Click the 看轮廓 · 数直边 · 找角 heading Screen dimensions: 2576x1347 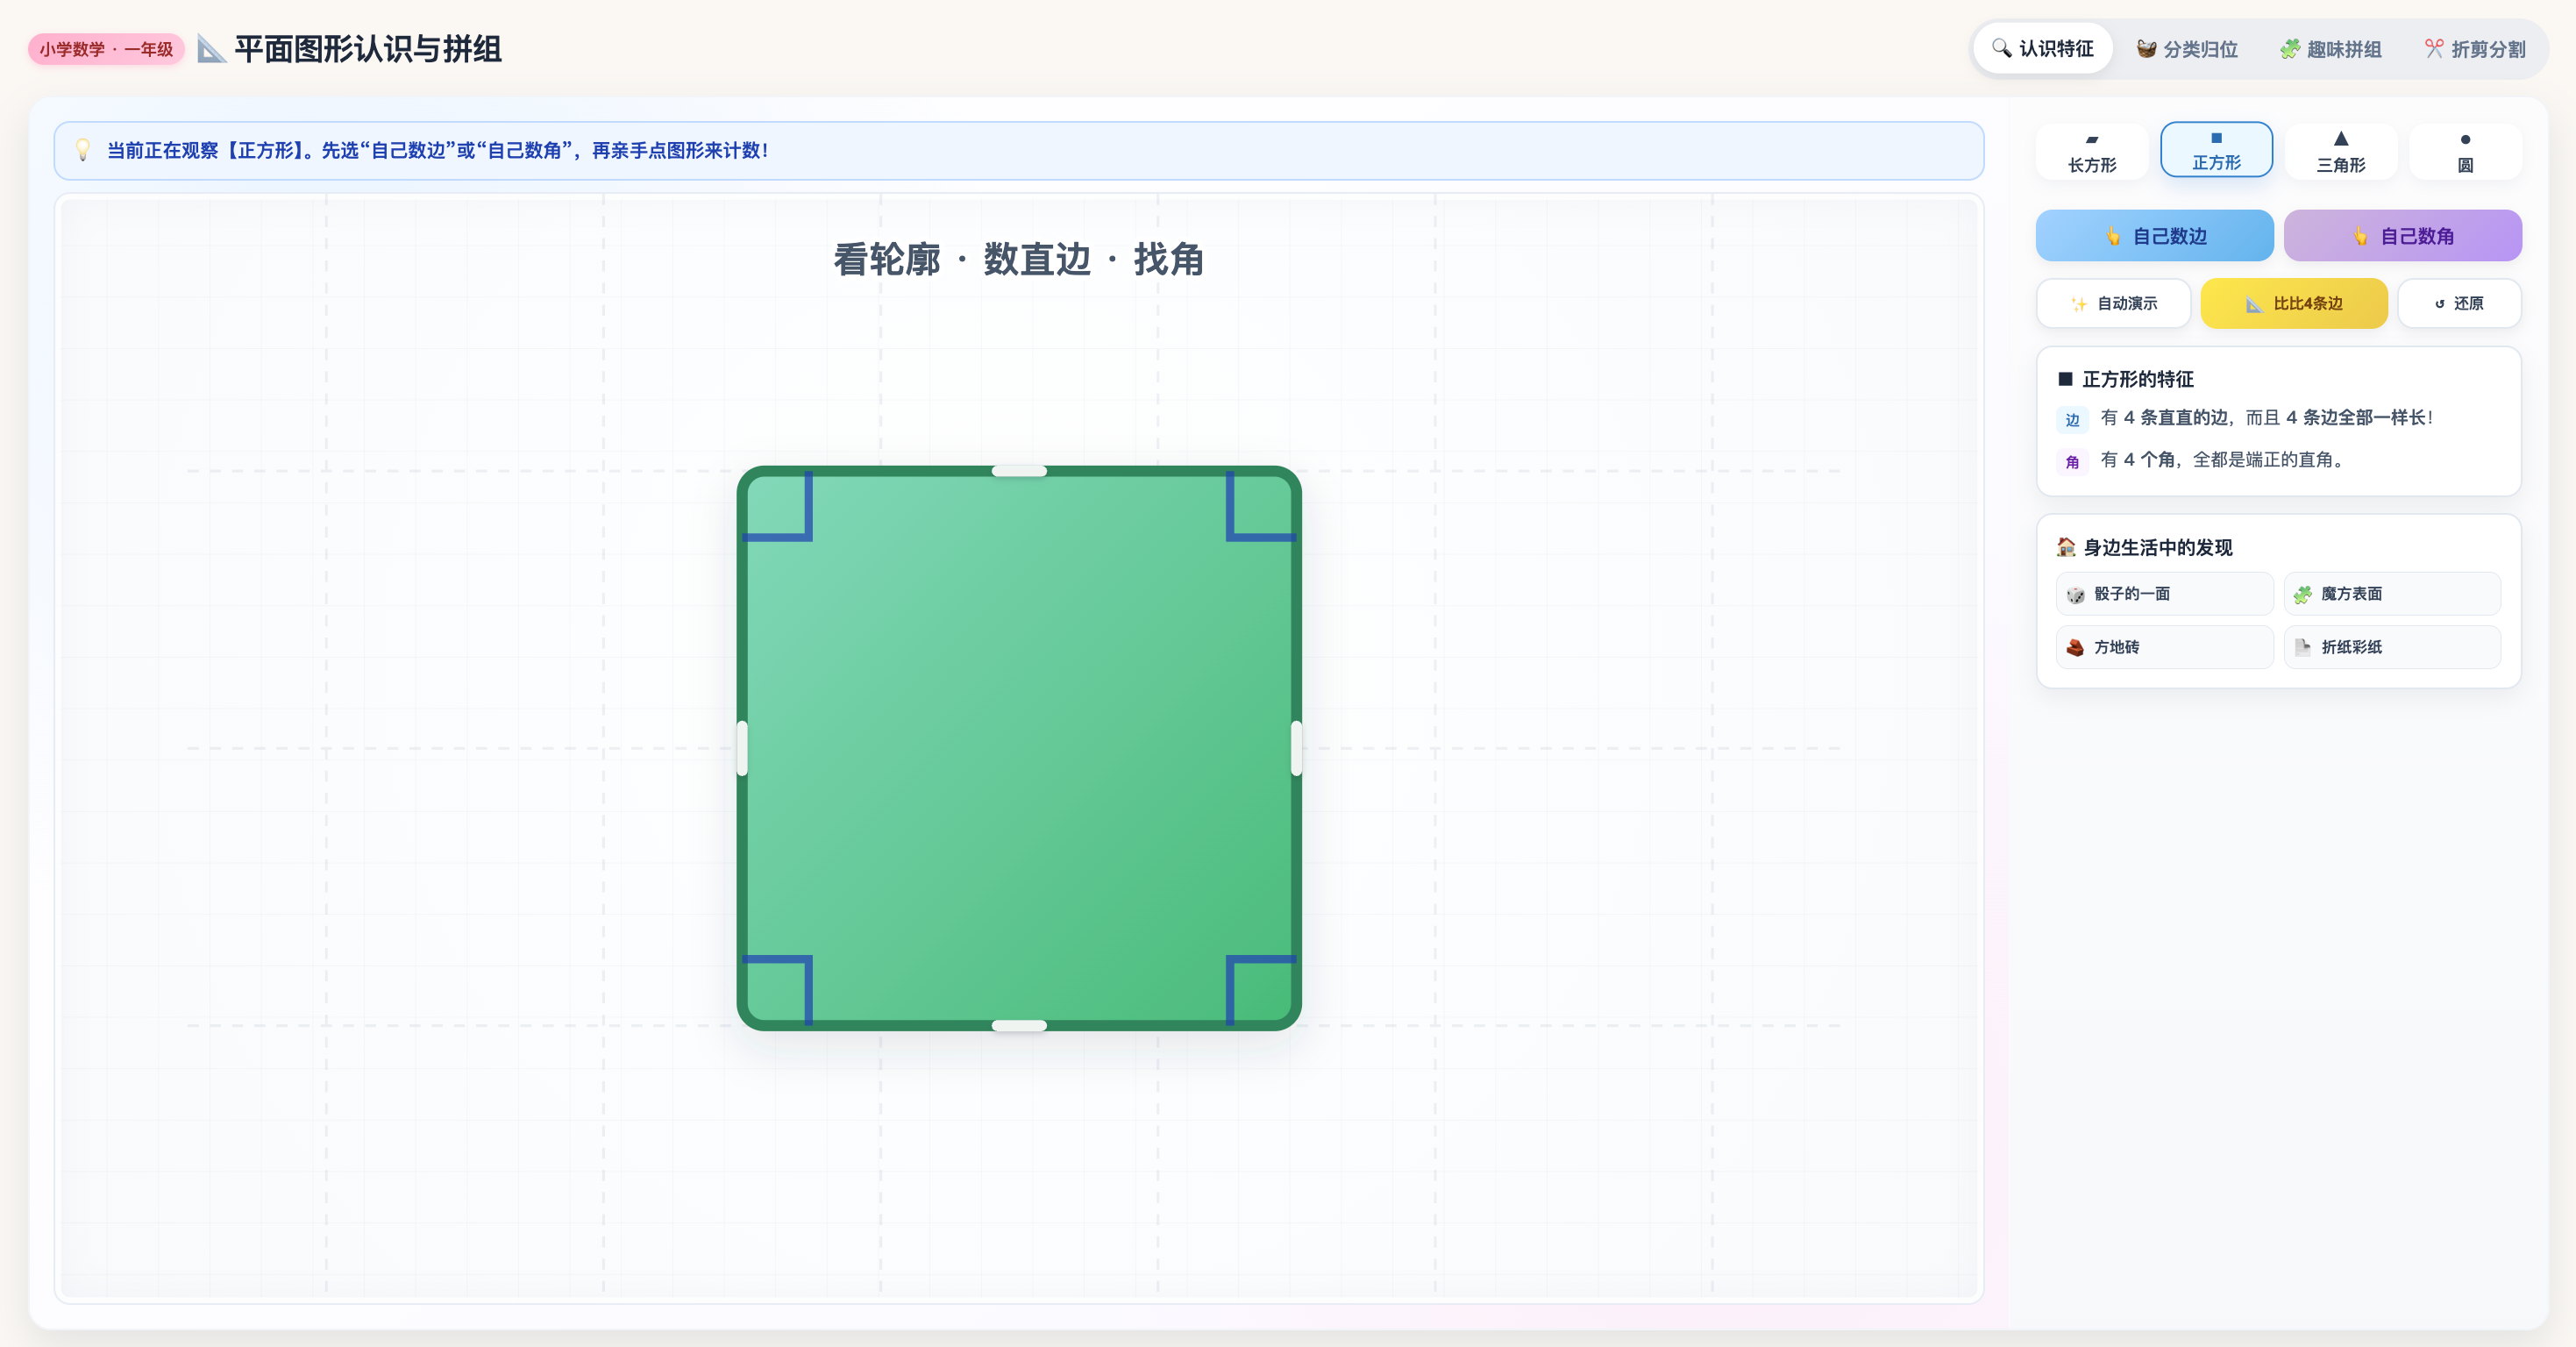[x=1019, y=259]
